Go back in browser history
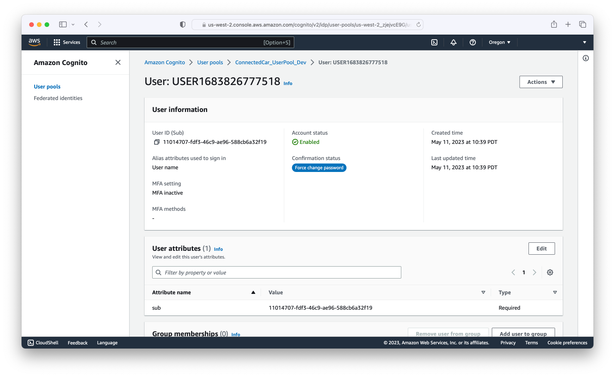The width and height of the screenshot is (615, 377). coord(86,24)
